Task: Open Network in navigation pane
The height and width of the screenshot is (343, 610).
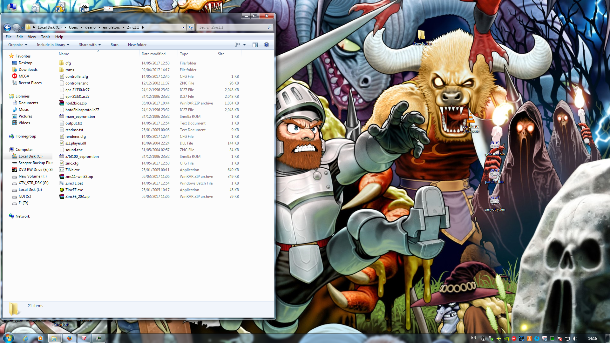Action: tap(23, 216)
